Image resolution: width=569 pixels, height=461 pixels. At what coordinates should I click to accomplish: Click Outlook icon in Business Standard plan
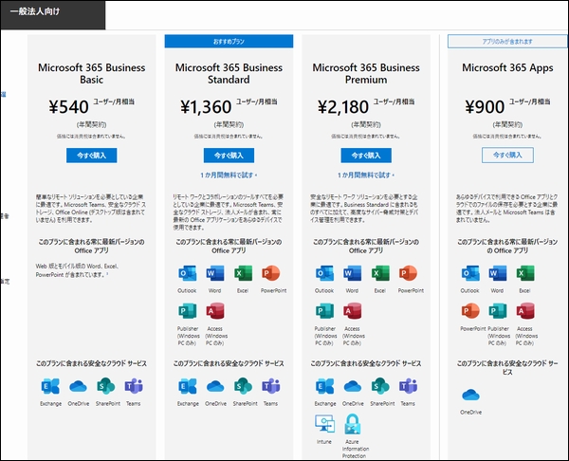click(187, 274)
